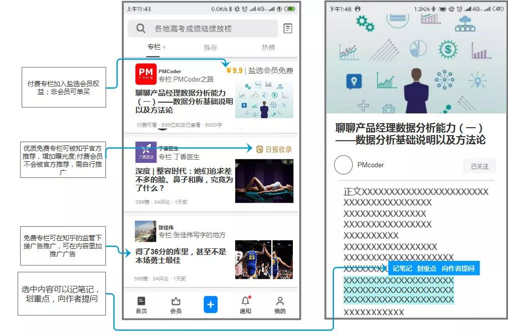Tap the document icon beside search bar
The height and width of the screenshot is (336, 508).
tap(288, 29)
